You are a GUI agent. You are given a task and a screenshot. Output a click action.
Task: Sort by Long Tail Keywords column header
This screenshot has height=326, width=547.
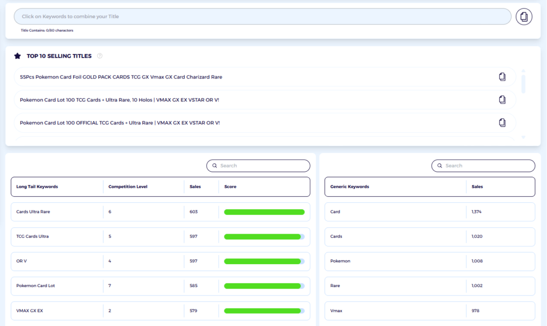point(37,187)
